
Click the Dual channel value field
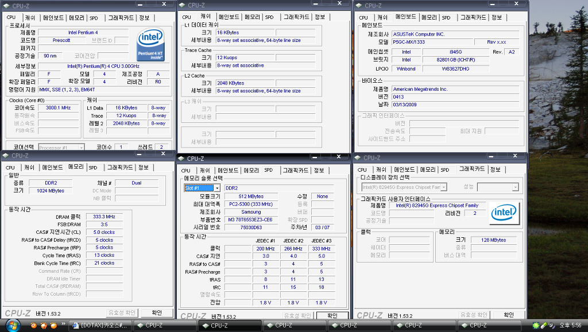(137, 183)
